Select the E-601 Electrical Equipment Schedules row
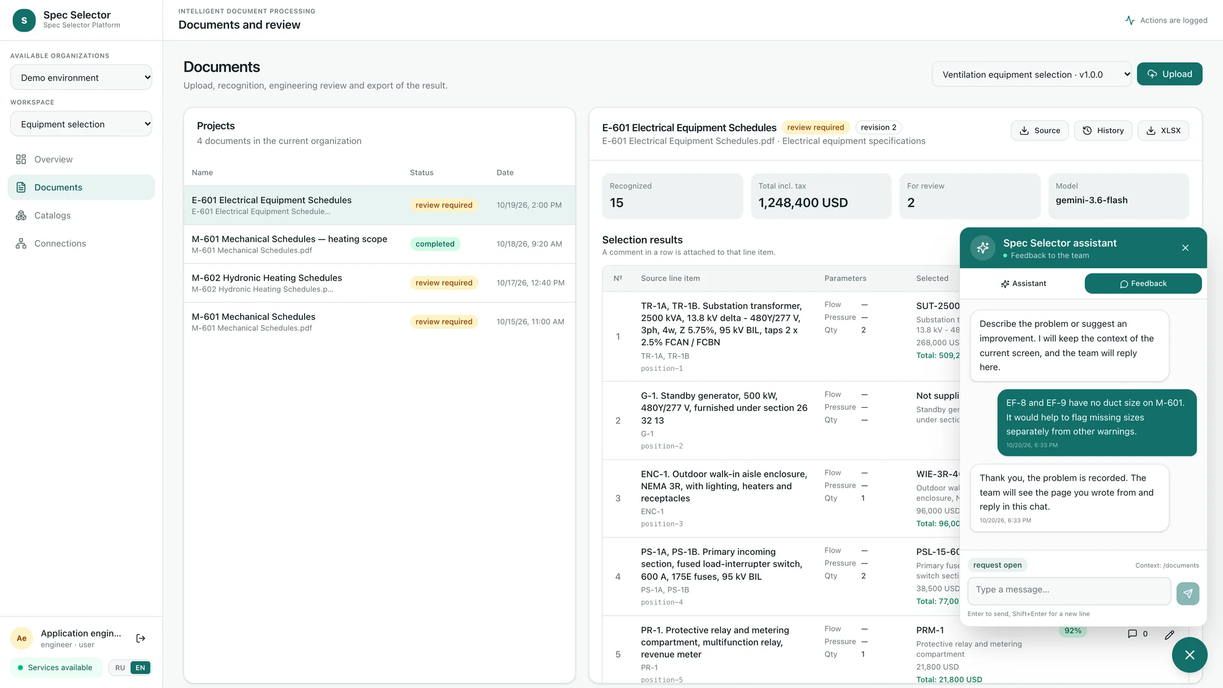Screen dimensions: 1223x688 [379, 205]
